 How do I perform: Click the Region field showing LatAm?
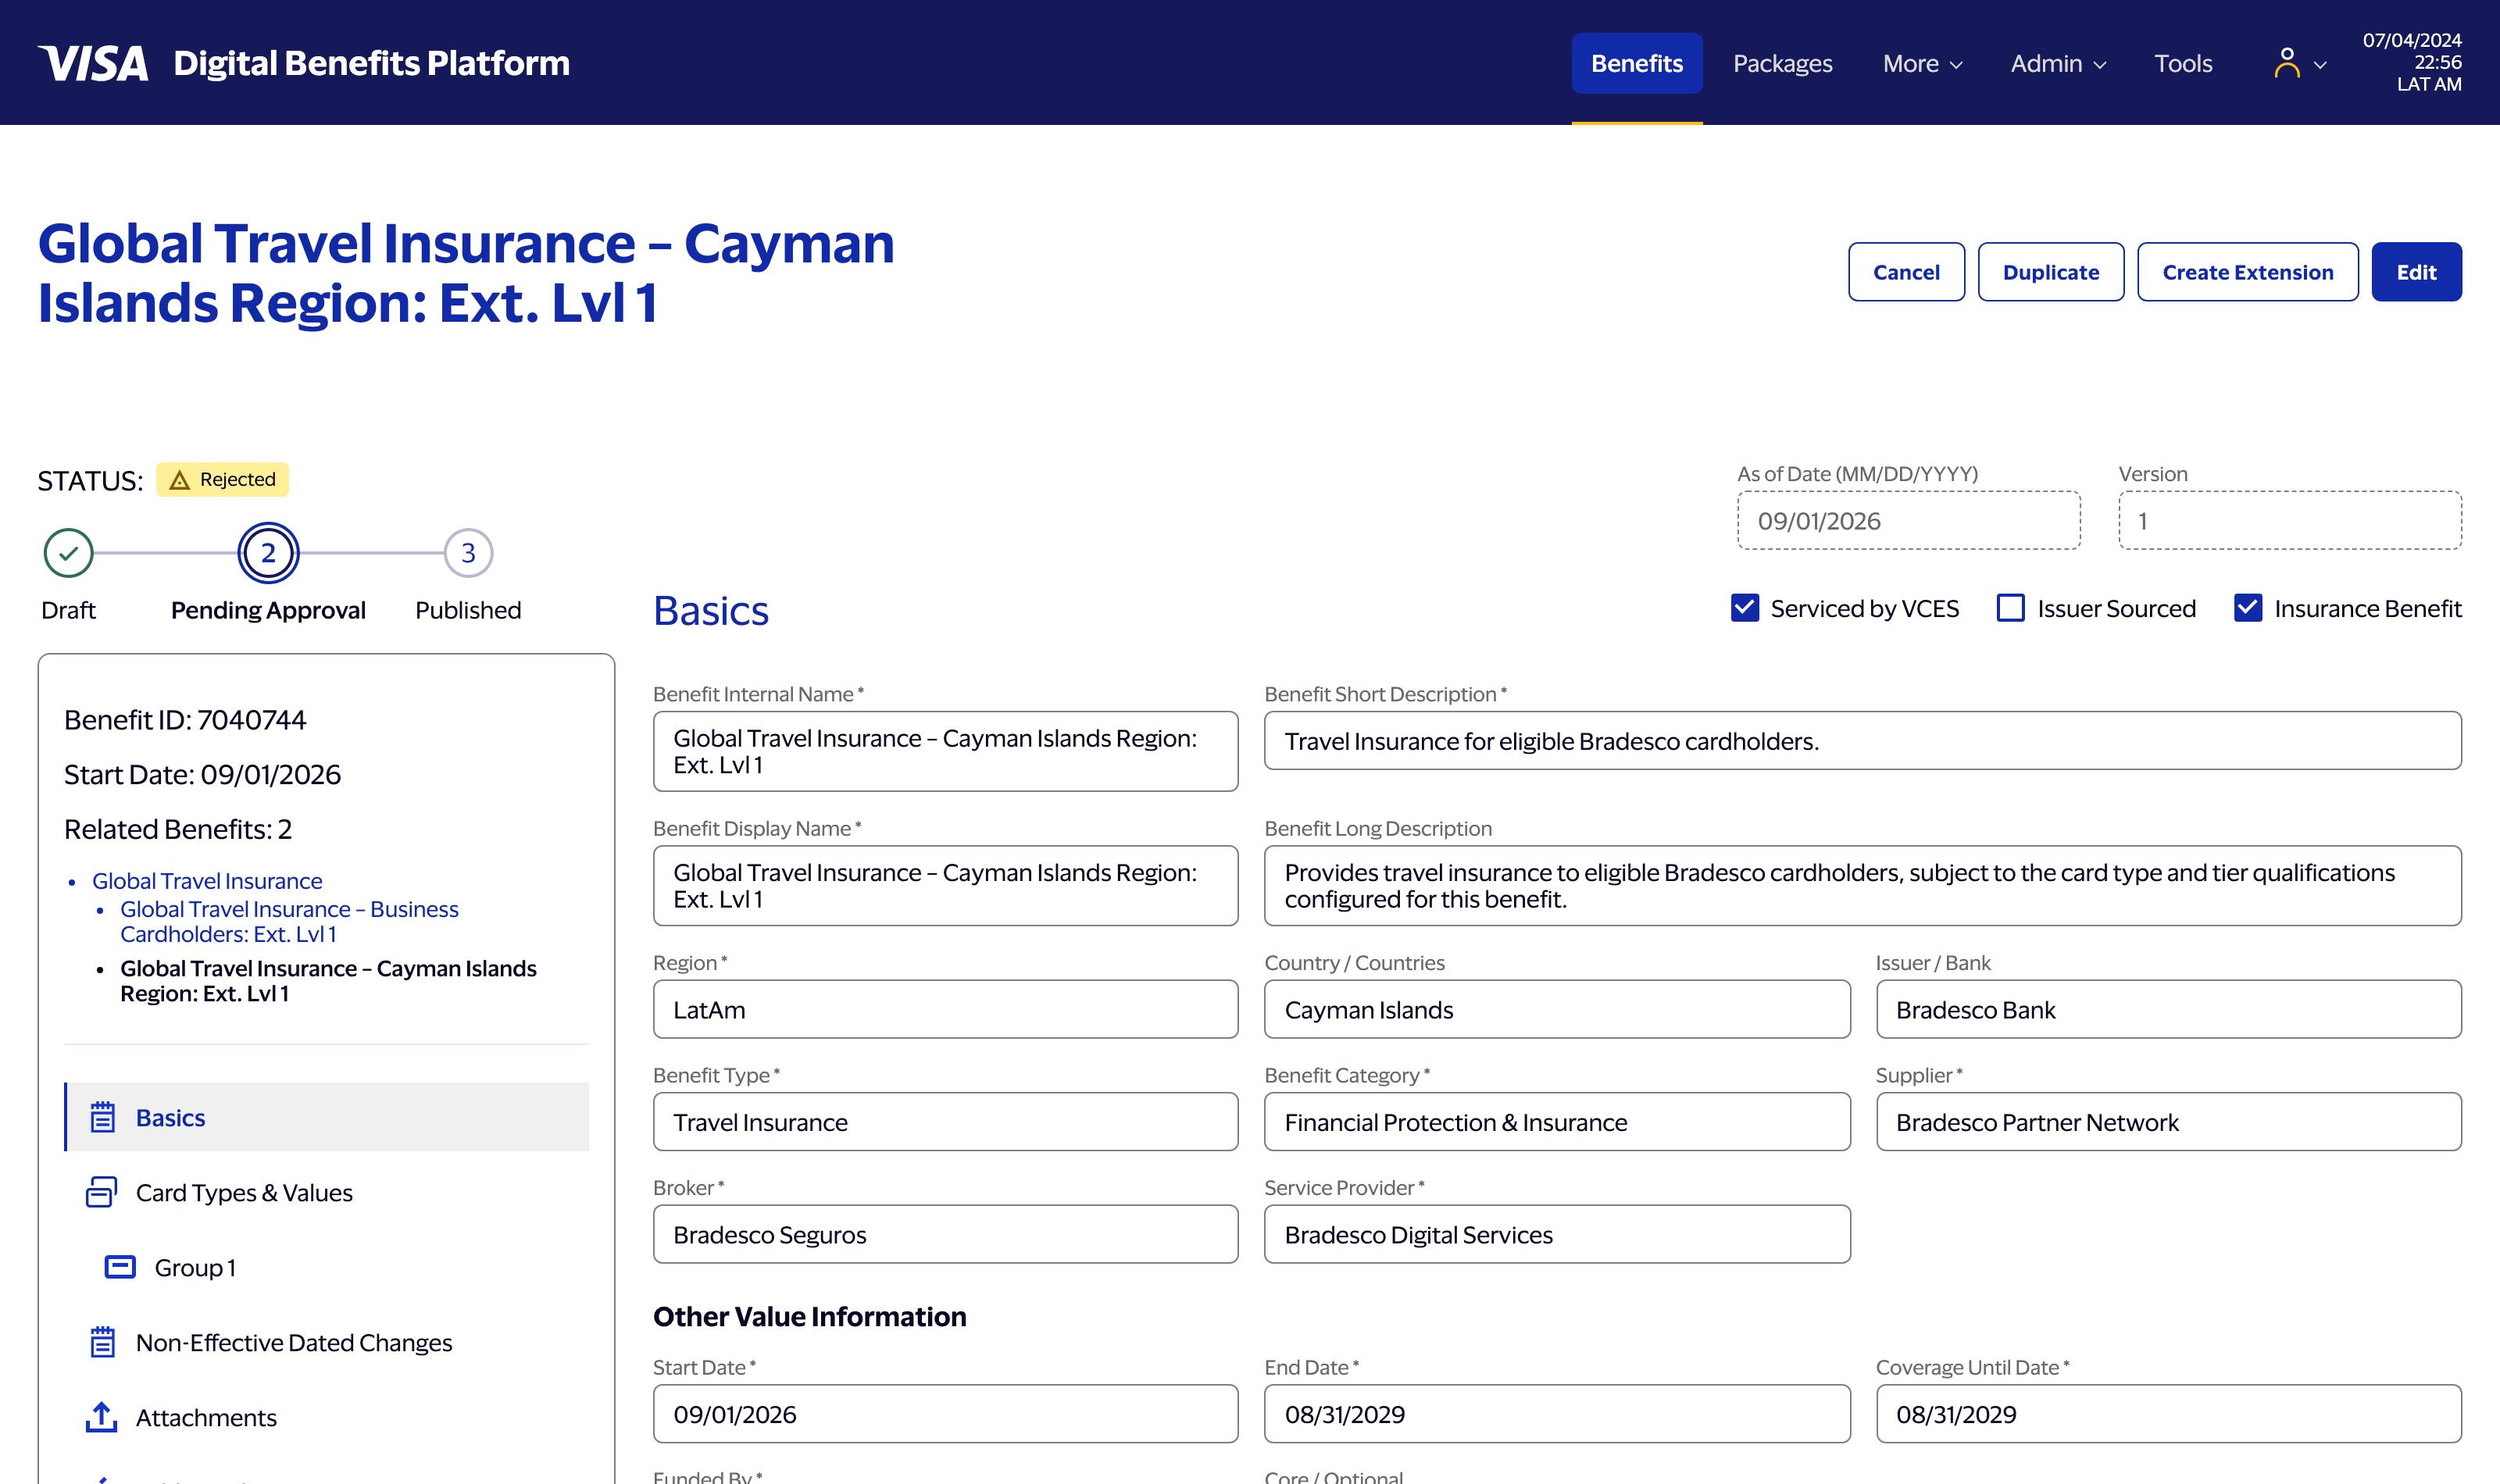click(x=945, y=1009)
